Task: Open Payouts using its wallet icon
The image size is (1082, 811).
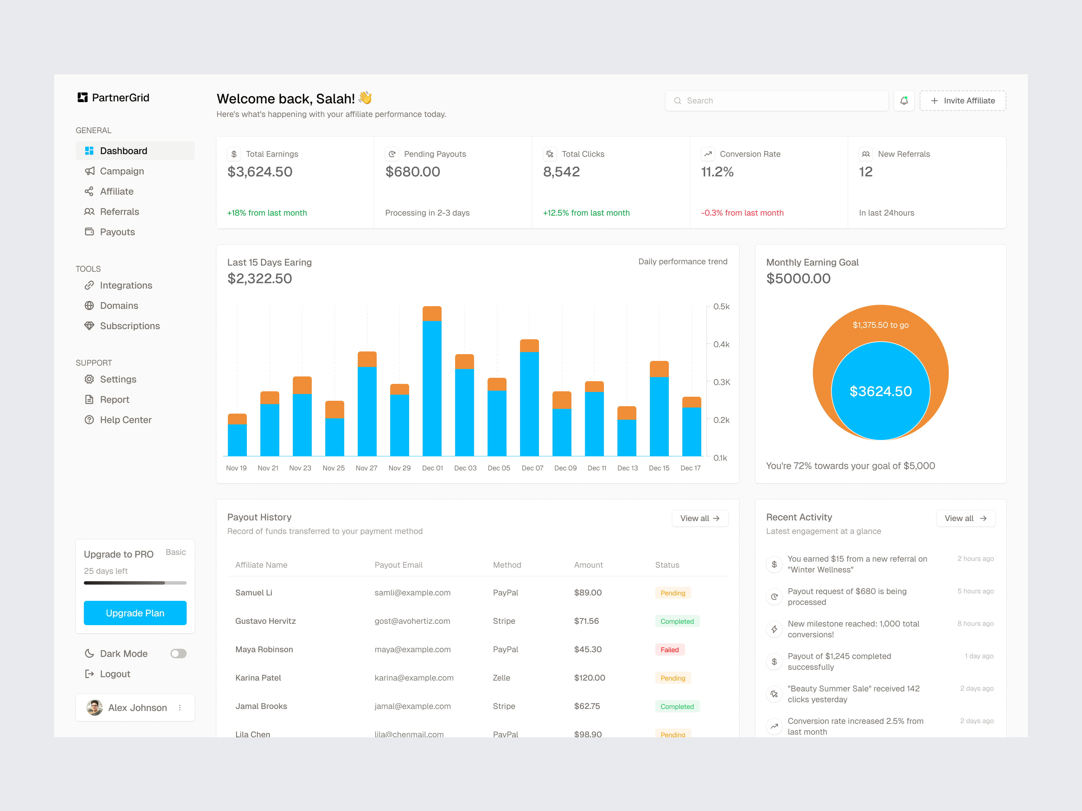Action: pyautogui.click(x=90, y=232)
